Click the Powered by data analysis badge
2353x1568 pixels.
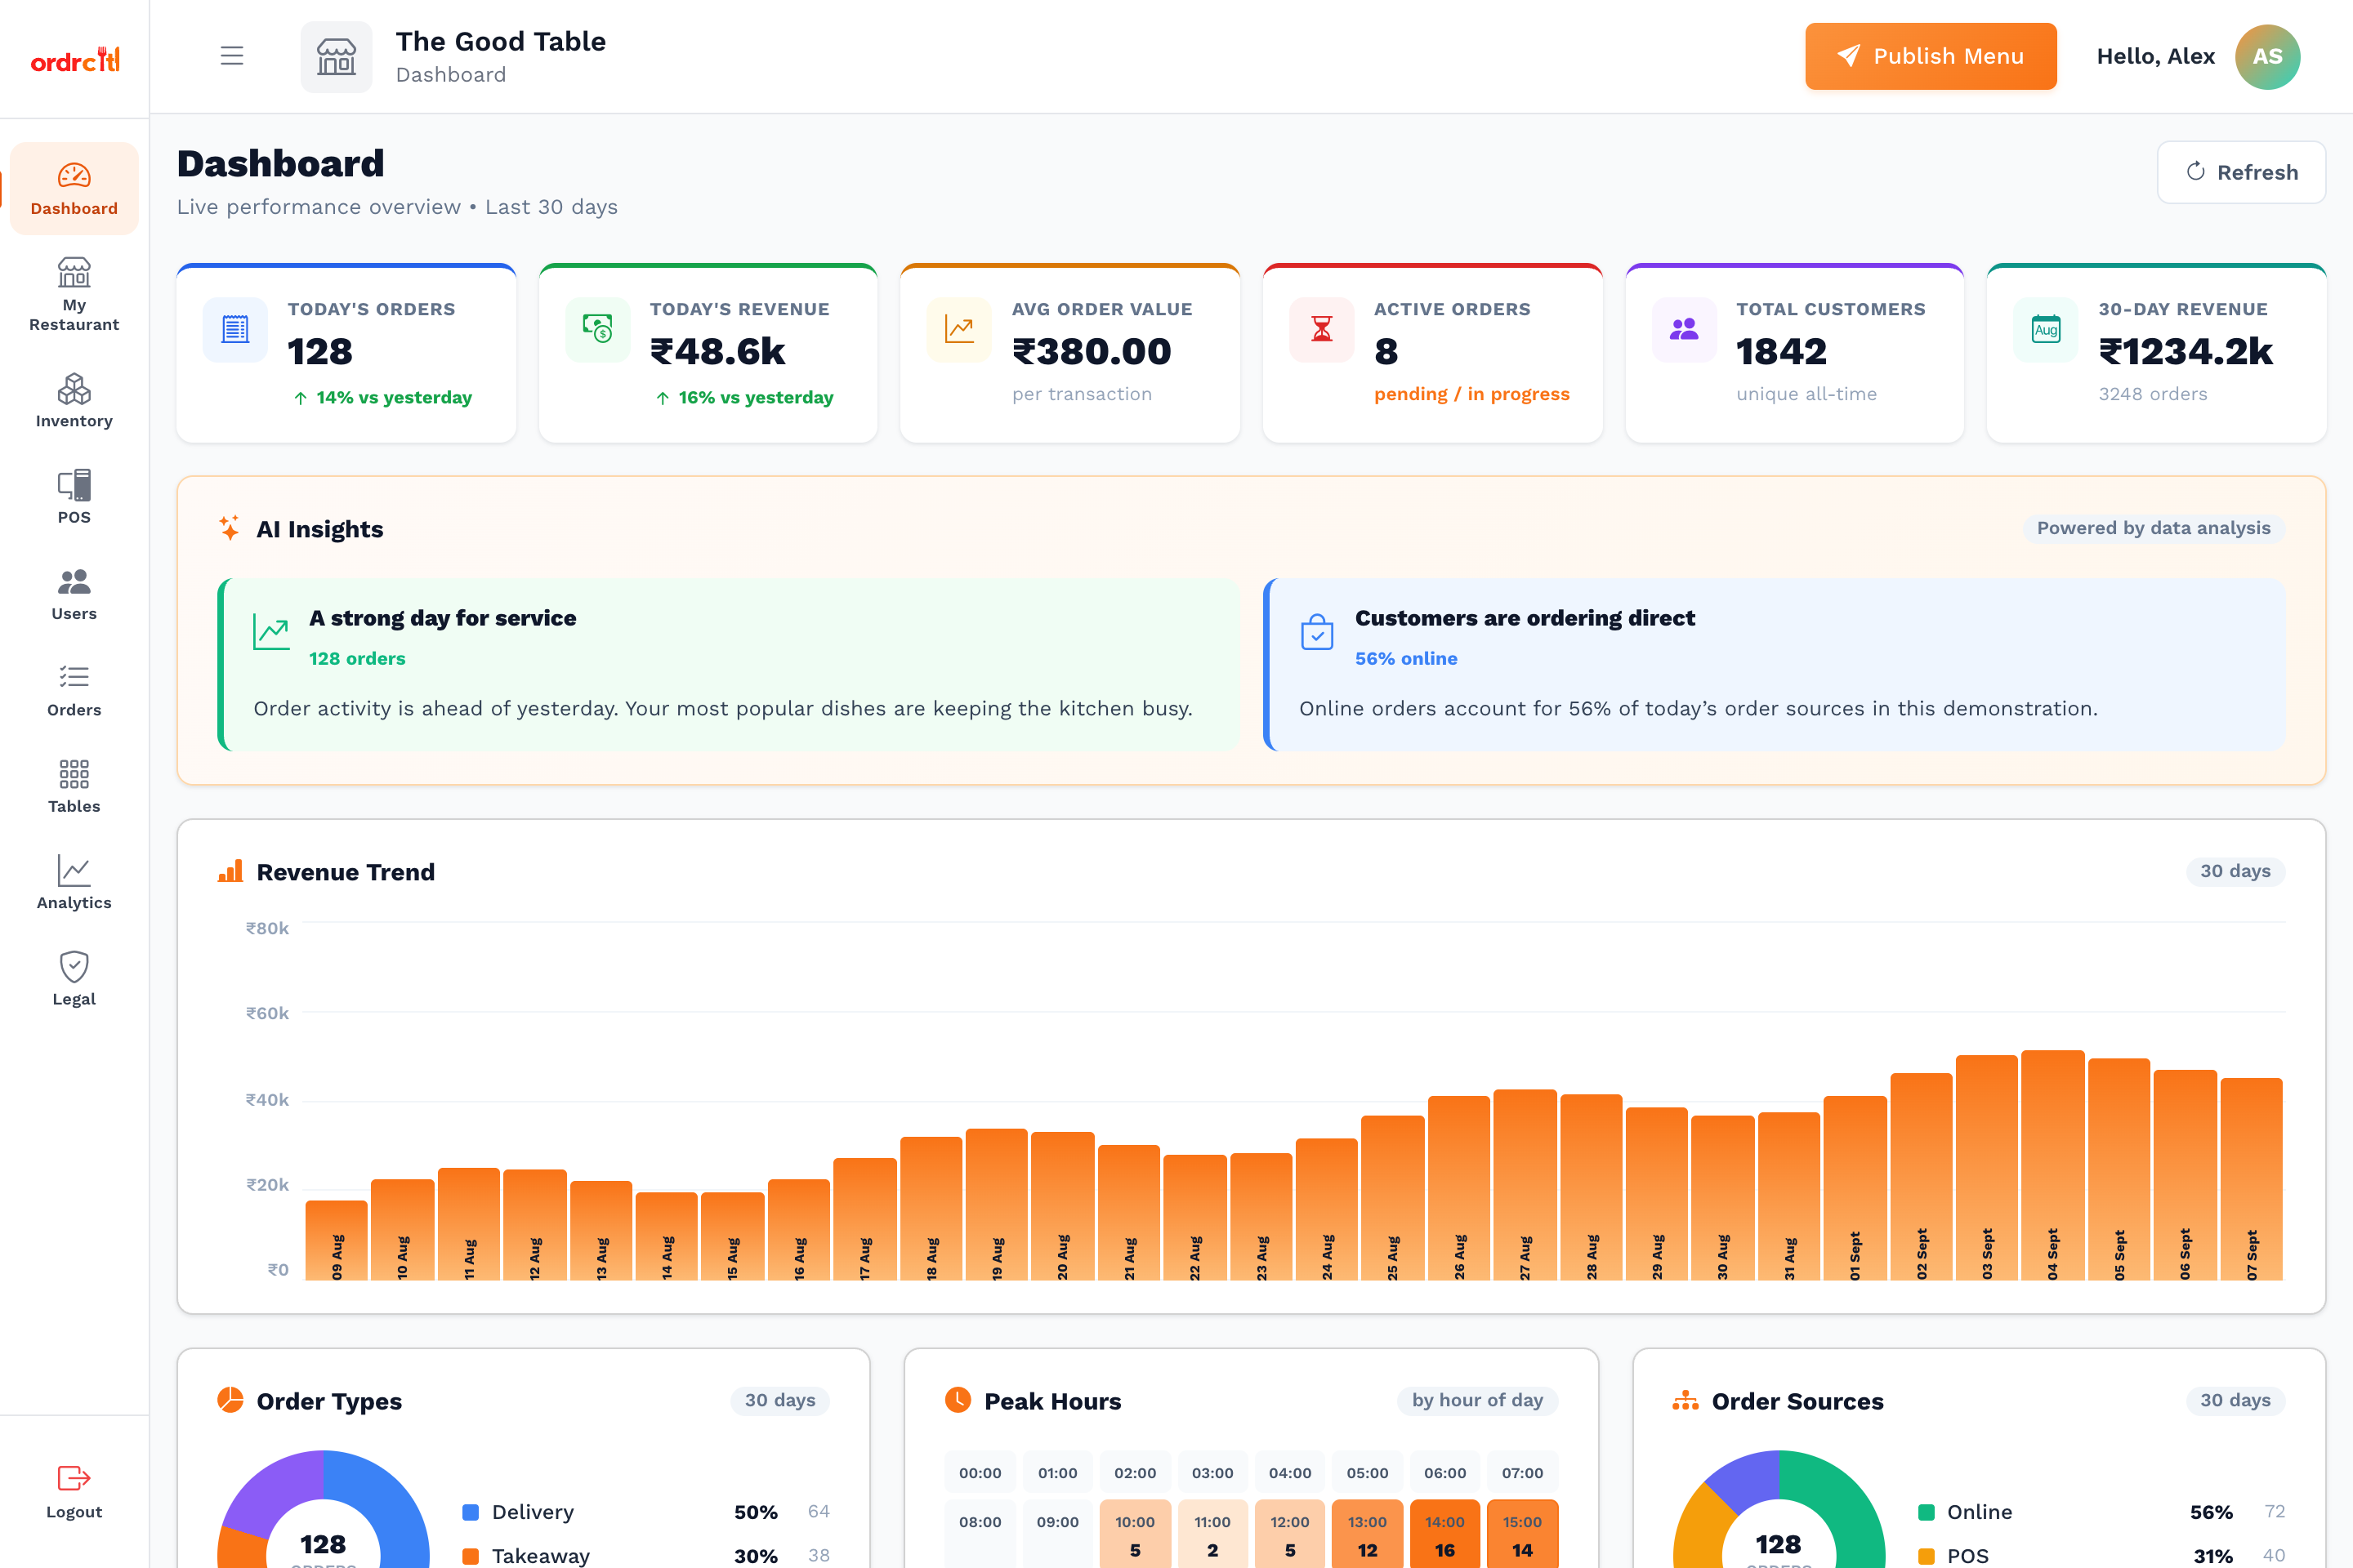point(2153,528)
